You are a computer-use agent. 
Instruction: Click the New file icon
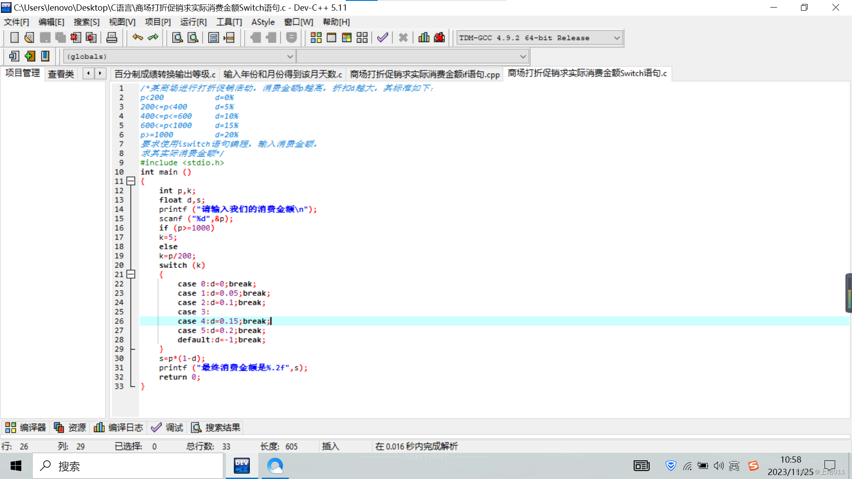[14, 38]
